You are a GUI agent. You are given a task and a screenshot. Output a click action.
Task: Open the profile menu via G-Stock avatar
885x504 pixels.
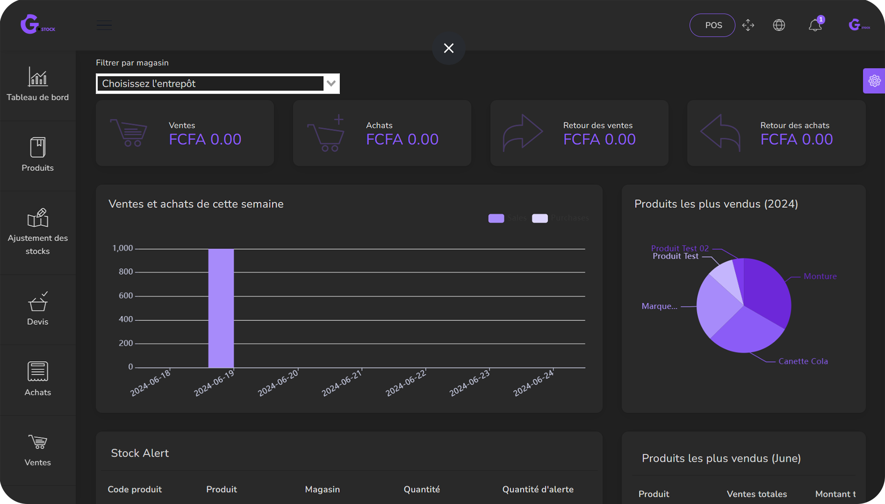(x=859, y=24)
